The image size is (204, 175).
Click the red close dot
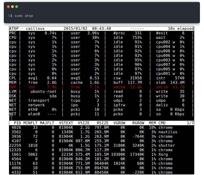tap(8, 7)
